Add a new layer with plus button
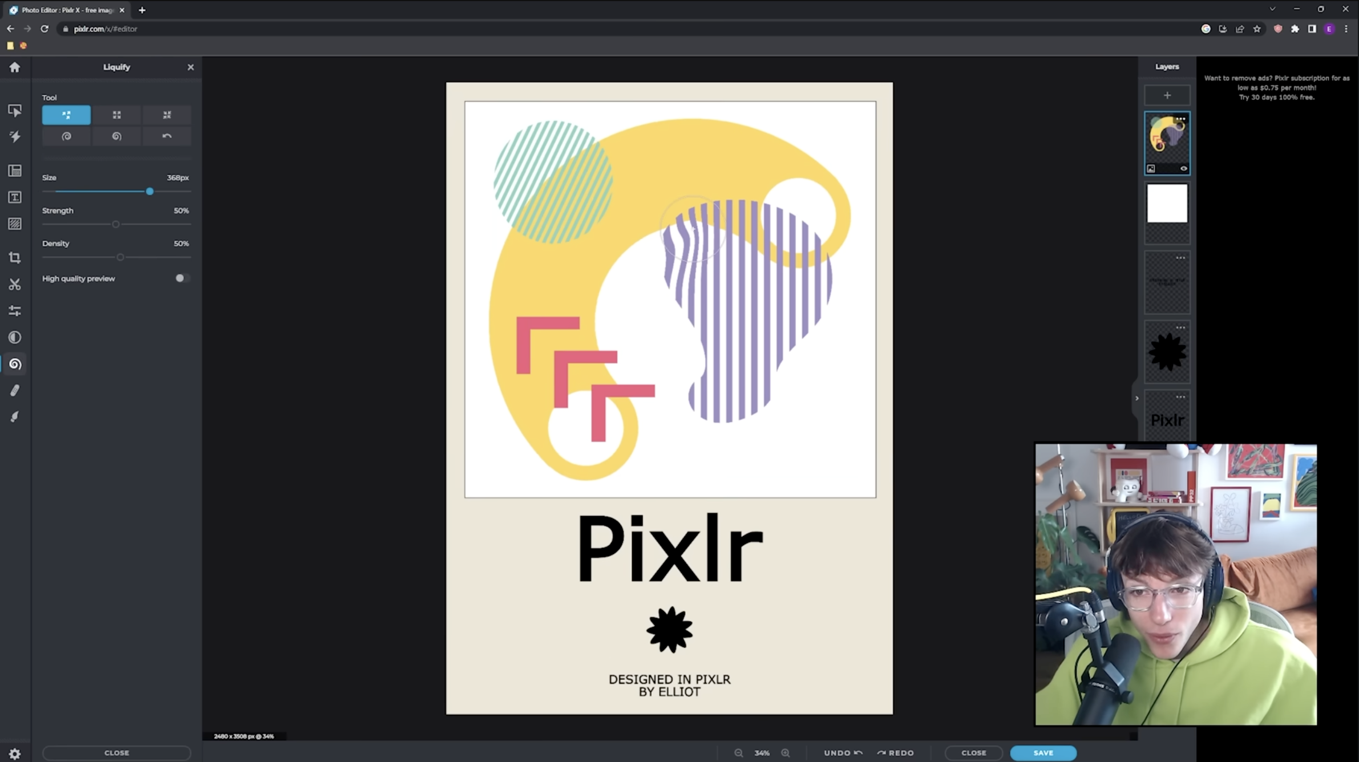1359x762 pixels. pyautogui.click(x=1167, y=95)
